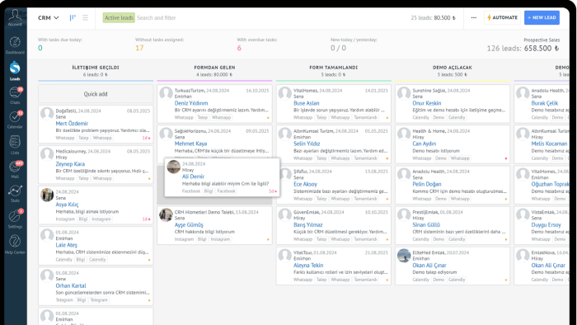This screenshot has width=577, height=325.
Task: Open Burak Çelik lead
Action: click(545, 103)
